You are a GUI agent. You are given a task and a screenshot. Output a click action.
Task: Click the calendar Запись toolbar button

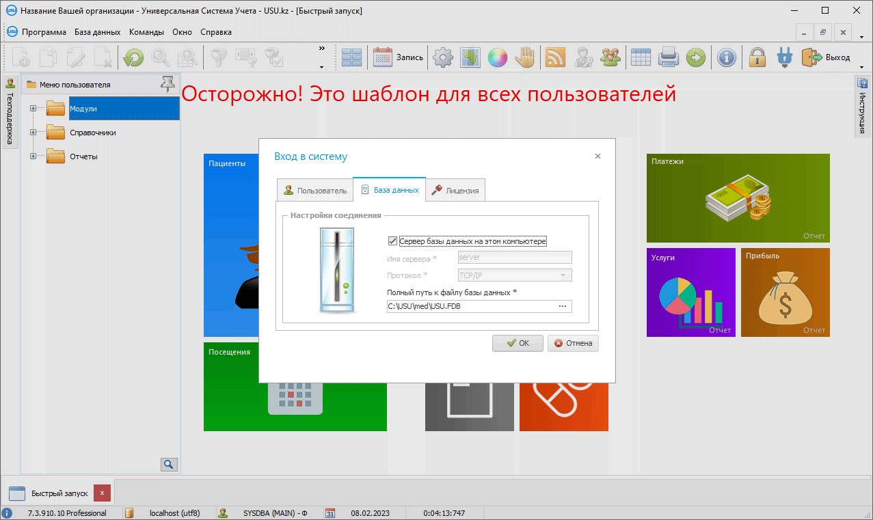click(398, 58)
